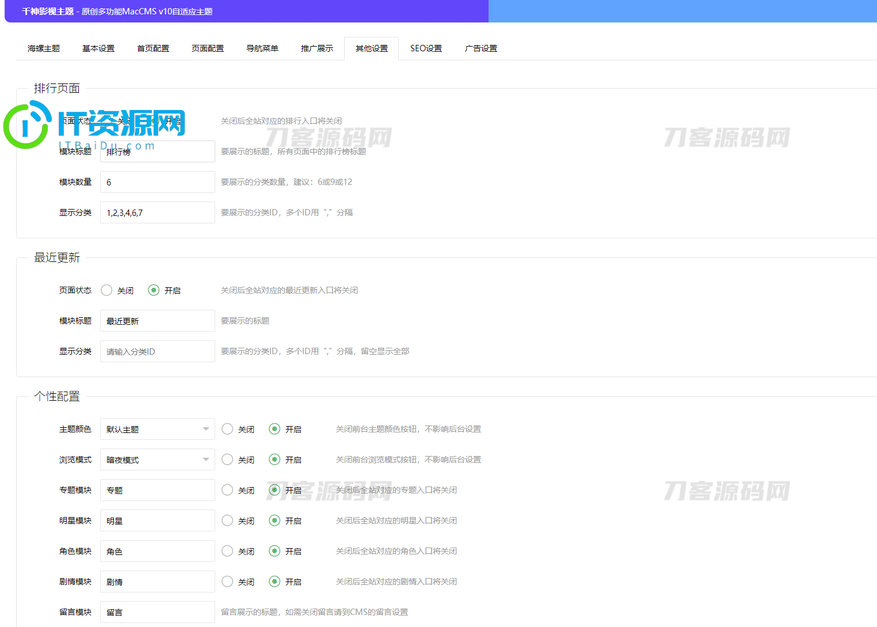Click the 个性配置 section heading

pos(57,396)
